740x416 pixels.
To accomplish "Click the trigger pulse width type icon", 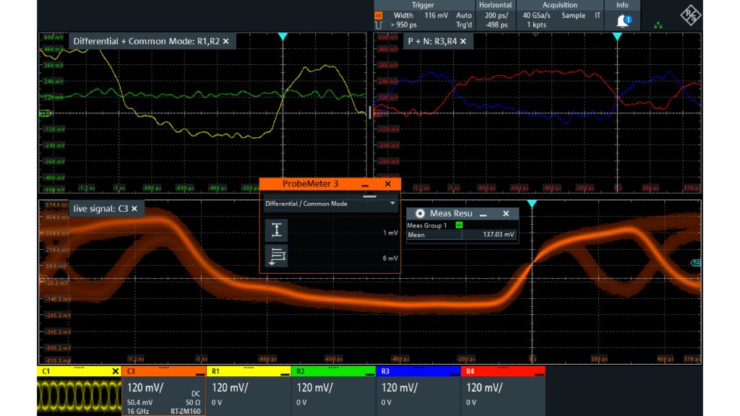I will pyautogui.click(x=378, y=26).
